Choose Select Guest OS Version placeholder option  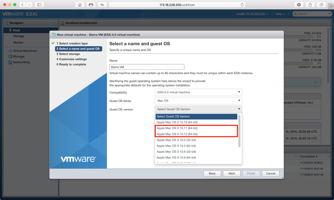[x=196, y=116]
